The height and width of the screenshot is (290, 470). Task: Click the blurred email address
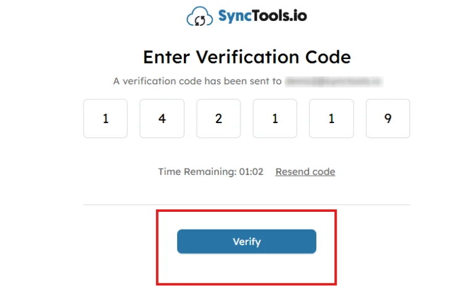point(334,81)
